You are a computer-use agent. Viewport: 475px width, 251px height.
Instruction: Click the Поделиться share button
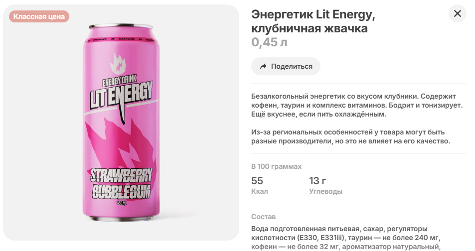click(x=286, y=66)
